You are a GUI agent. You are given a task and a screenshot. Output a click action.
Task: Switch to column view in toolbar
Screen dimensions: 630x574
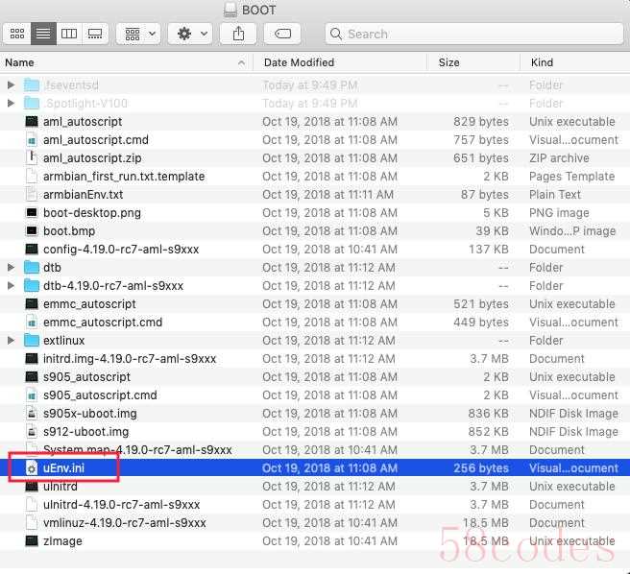(69, 34)
